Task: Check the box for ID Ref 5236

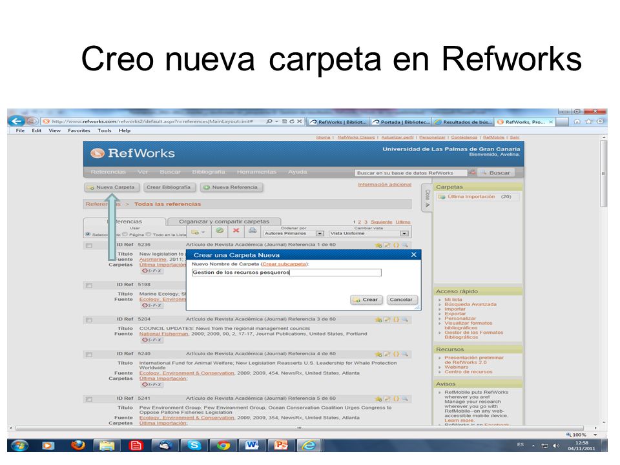Action: pos(88,245)
